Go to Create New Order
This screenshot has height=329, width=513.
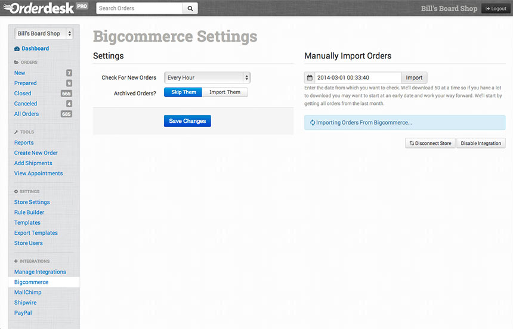36,153
